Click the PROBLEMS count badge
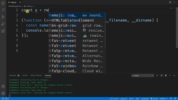Screen dimensions: 178x100 click(18, 76)
